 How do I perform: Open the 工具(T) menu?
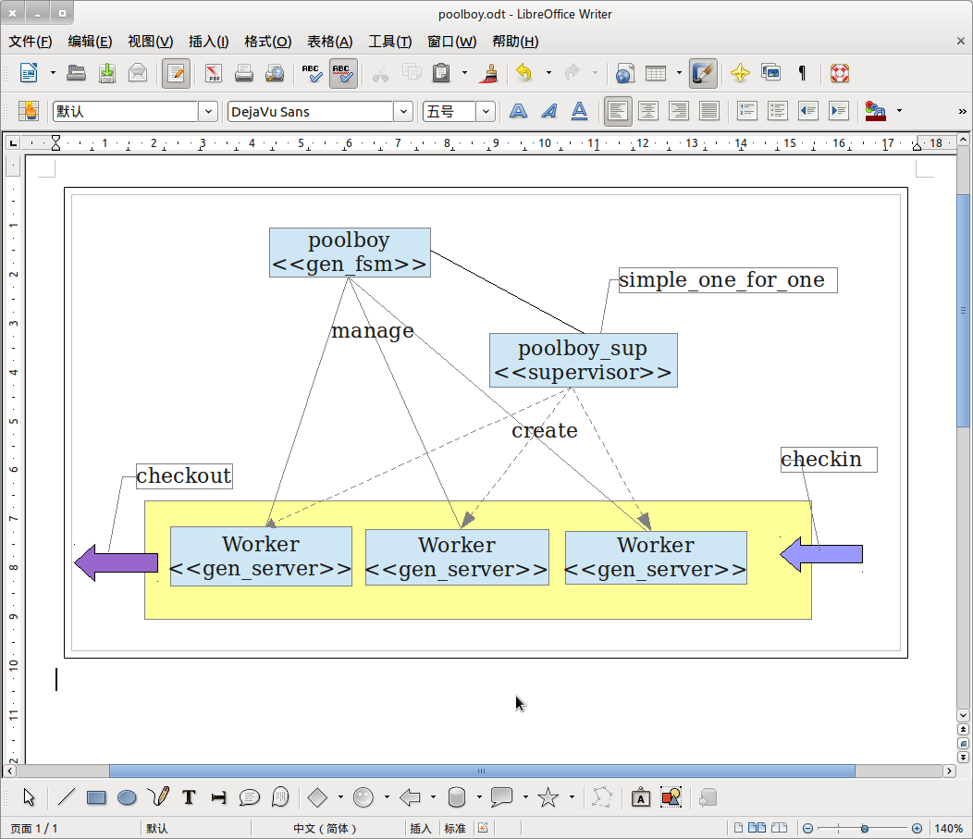(x=389, y=42)
